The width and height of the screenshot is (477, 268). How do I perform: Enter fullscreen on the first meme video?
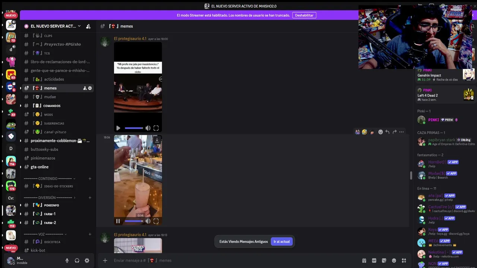(156, 128)
